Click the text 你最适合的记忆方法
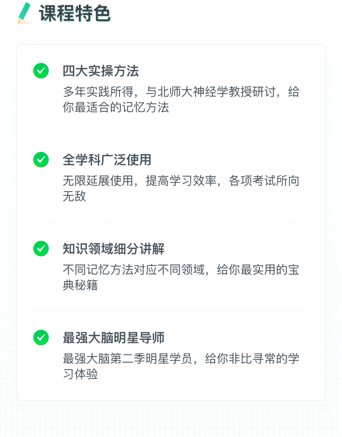Viewport: 342px width, 437px height. point(116,107)
